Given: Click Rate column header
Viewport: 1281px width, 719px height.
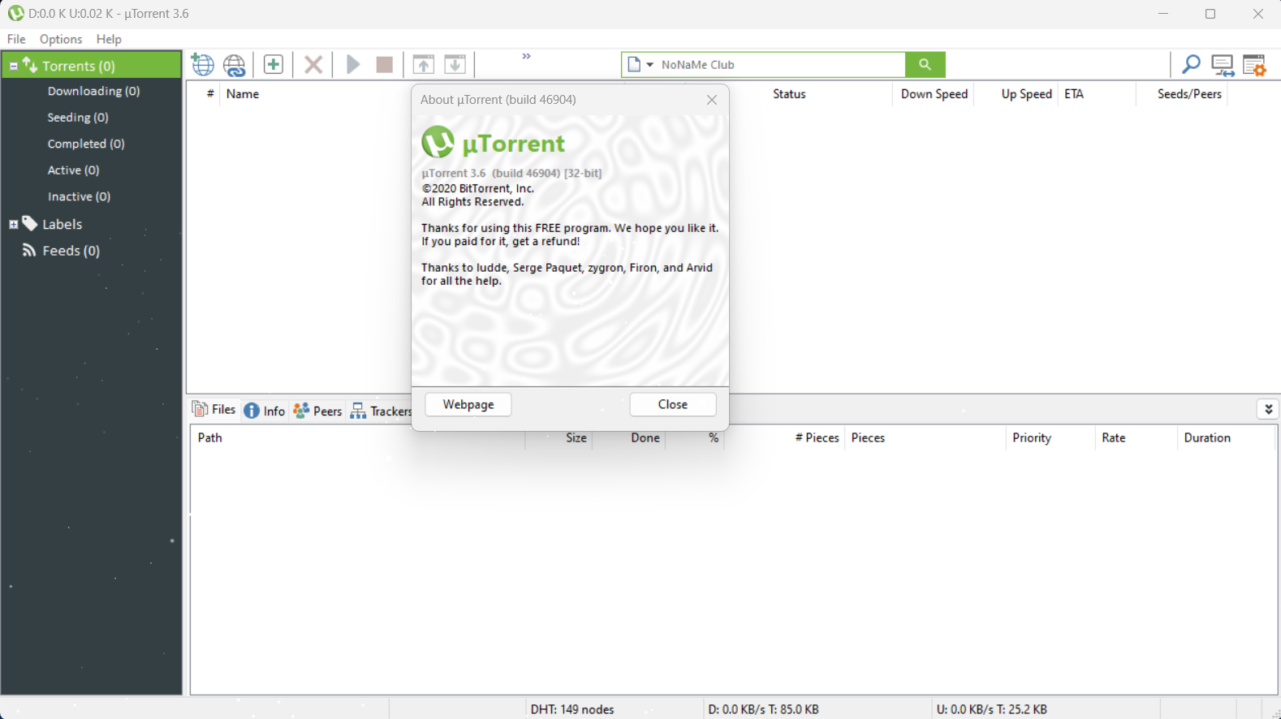Looking at the screenshot, I should tap(1114, 438).
